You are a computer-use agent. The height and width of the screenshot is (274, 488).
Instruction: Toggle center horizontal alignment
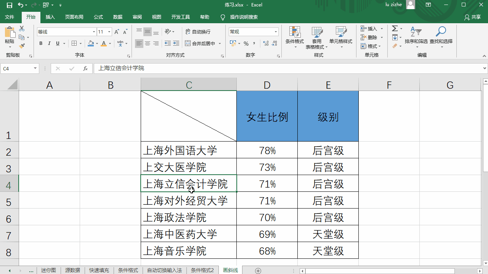coord(148,43)
